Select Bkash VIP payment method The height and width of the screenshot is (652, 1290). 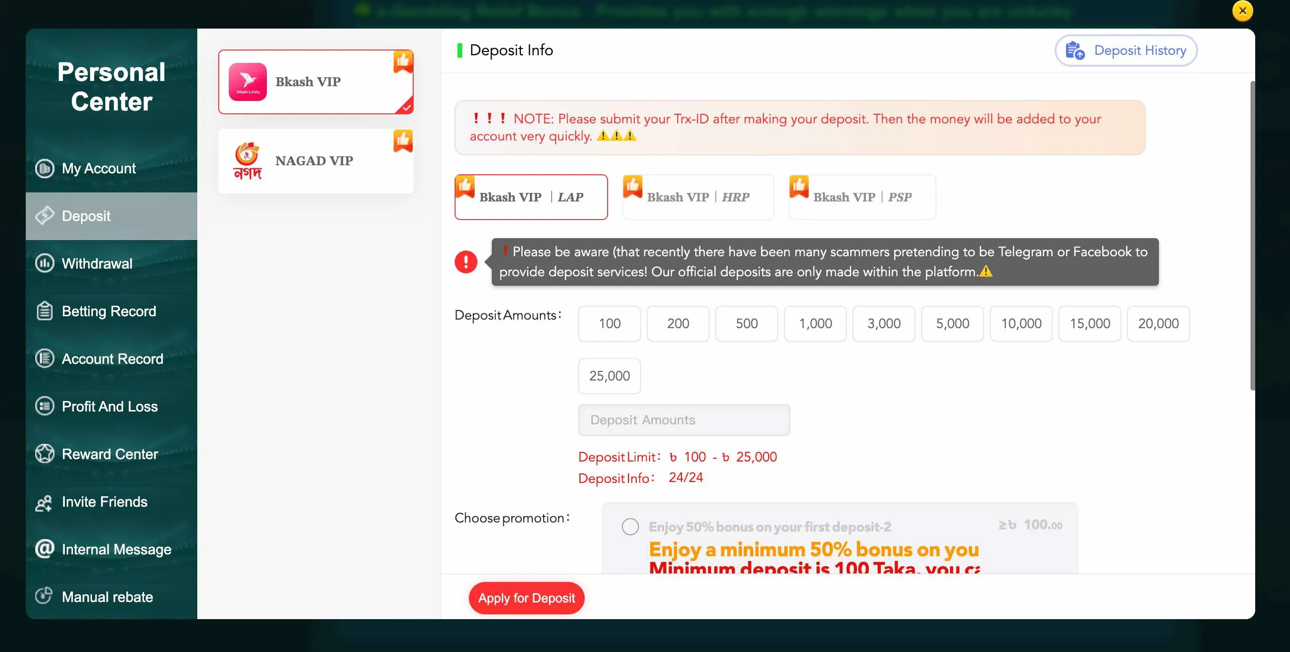pos(315,81)
